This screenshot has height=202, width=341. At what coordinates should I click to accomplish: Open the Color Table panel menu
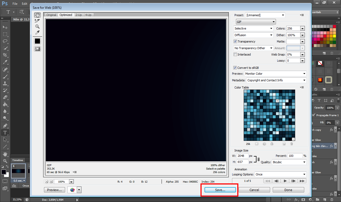(302, 87)
